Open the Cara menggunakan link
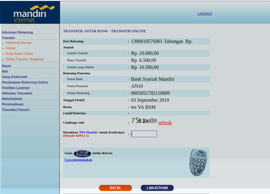 pyautogui.click(x=78, y=160)
